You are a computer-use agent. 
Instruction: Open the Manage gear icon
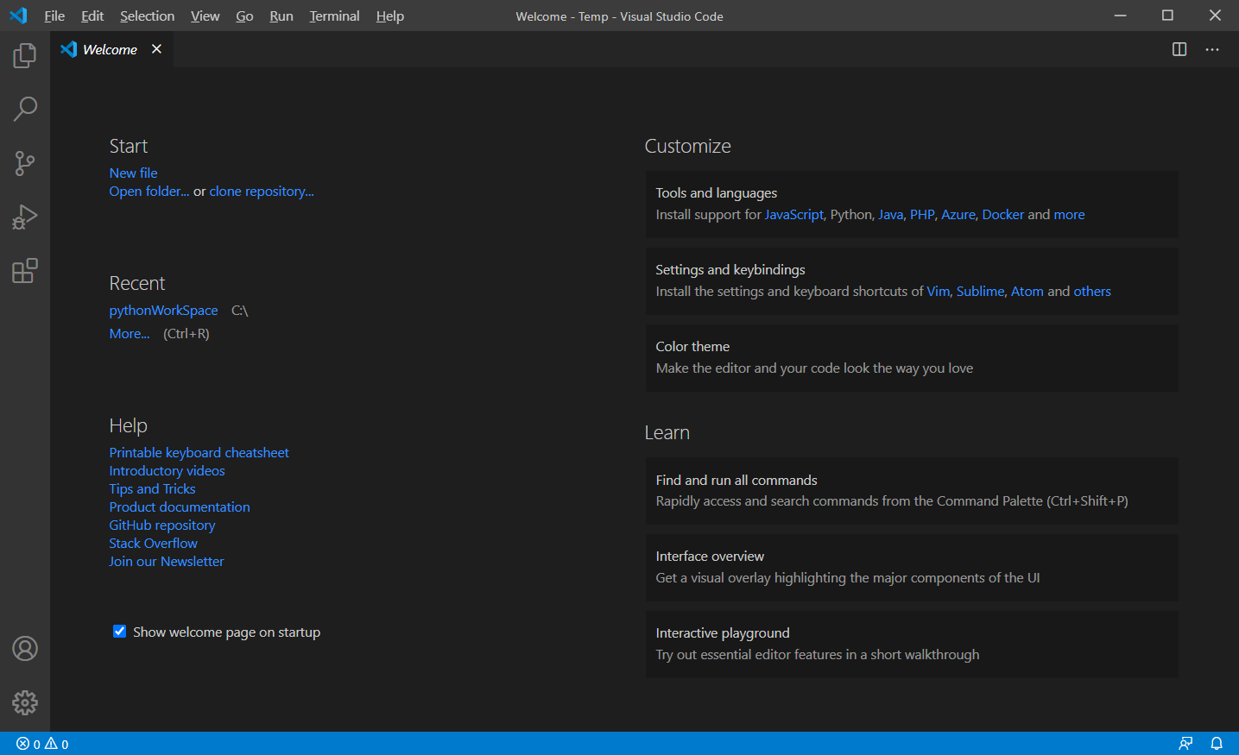click(x=25, y=702)
